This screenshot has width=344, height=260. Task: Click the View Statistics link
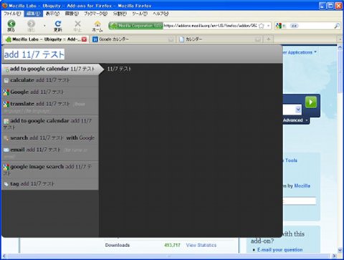201,245
